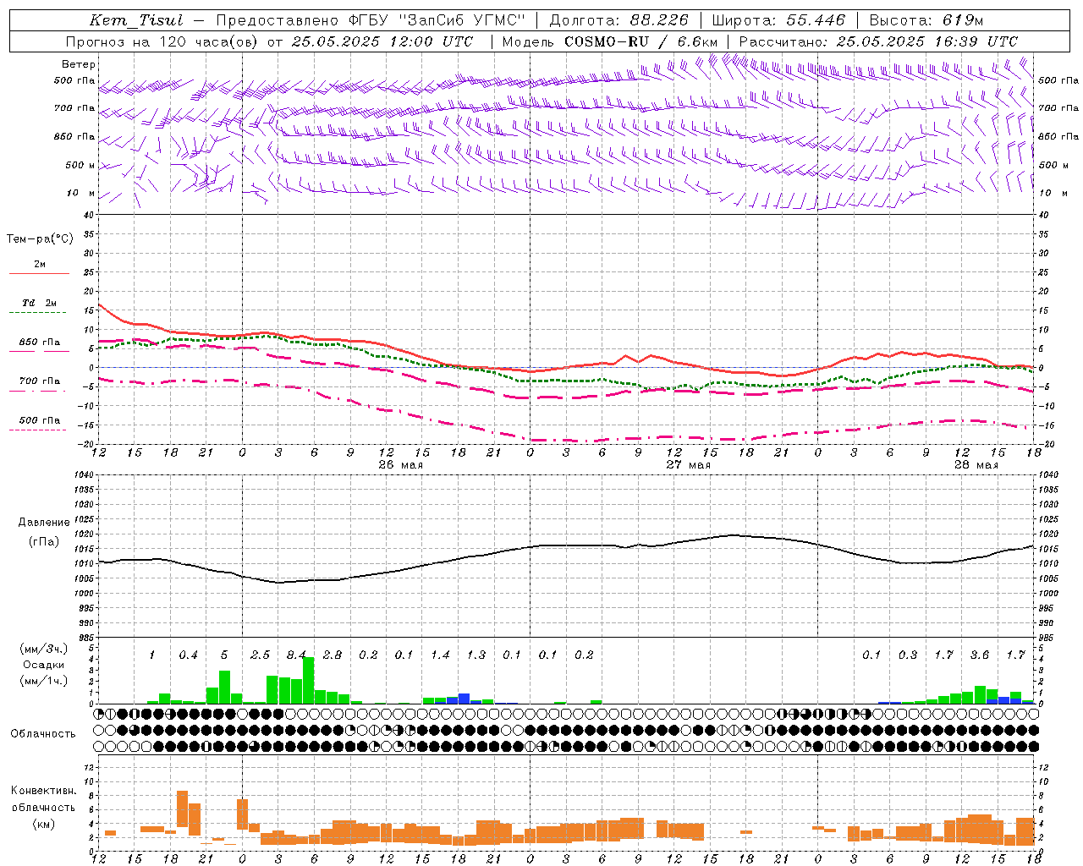Click the 0.3 three-hour precipitation total
This screenshot has height=866, width=1083.
(908, 655)
